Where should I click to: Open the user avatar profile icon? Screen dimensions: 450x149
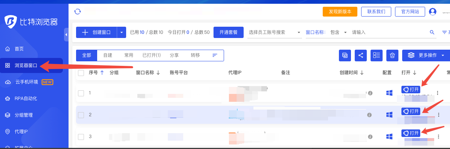pyautogui.click(x=433, y=11)
